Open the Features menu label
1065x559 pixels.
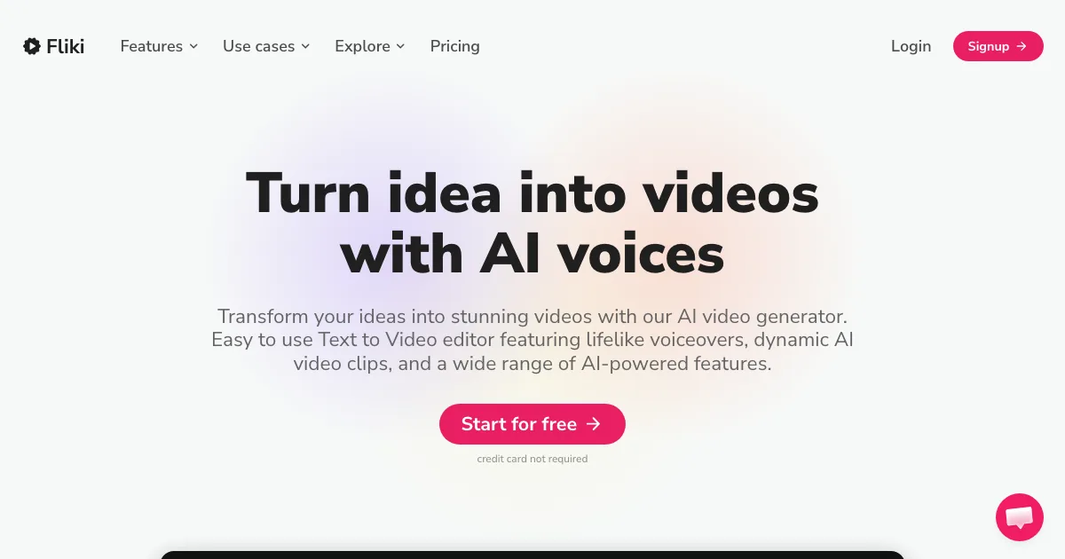152,46
